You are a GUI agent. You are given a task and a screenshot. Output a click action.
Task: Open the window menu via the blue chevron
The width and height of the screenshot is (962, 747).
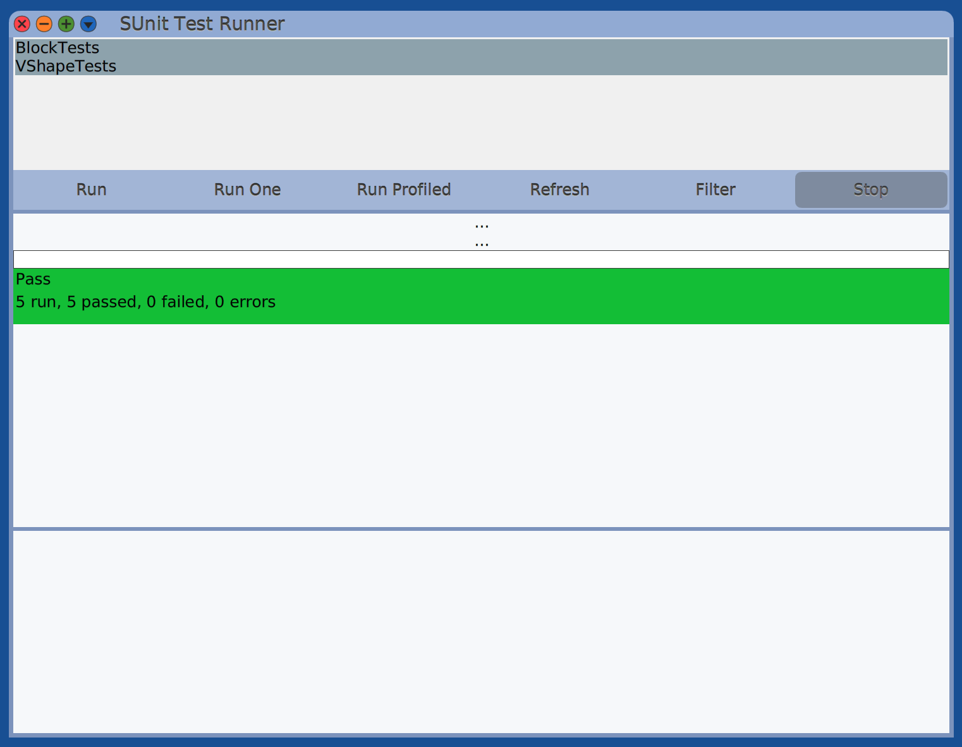[87, 23]
